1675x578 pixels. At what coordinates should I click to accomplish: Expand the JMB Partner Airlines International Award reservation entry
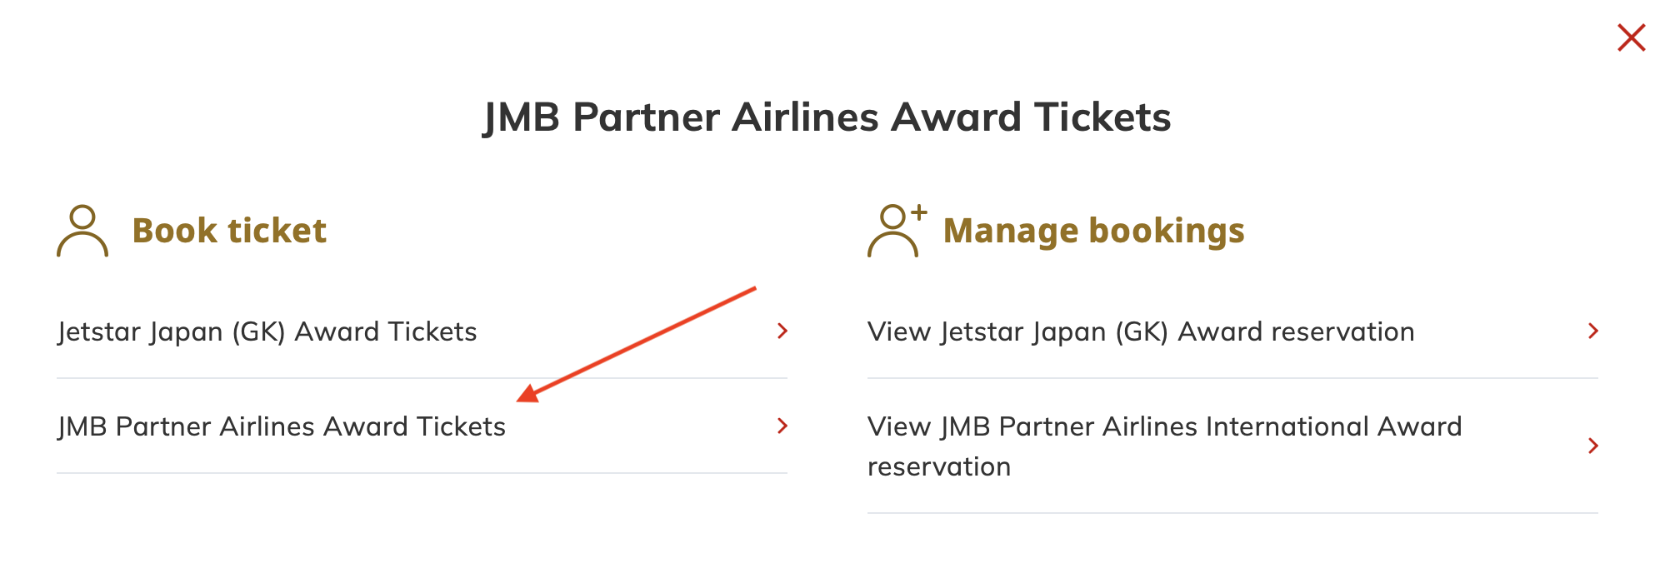[1165, 447]
